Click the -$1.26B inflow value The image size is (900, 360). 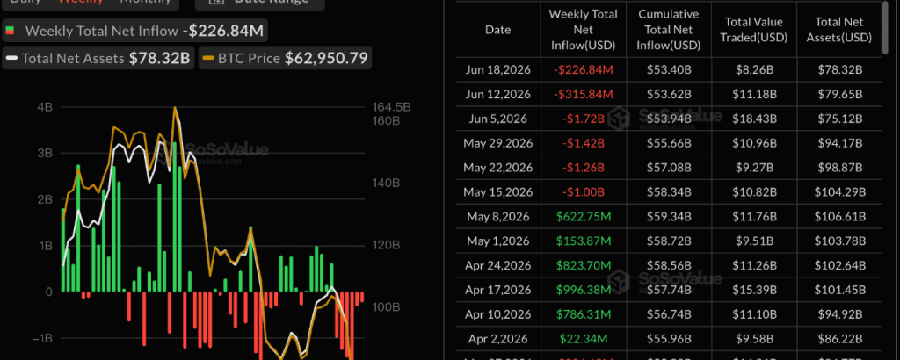pyautogui.click(x=584, y=168)
